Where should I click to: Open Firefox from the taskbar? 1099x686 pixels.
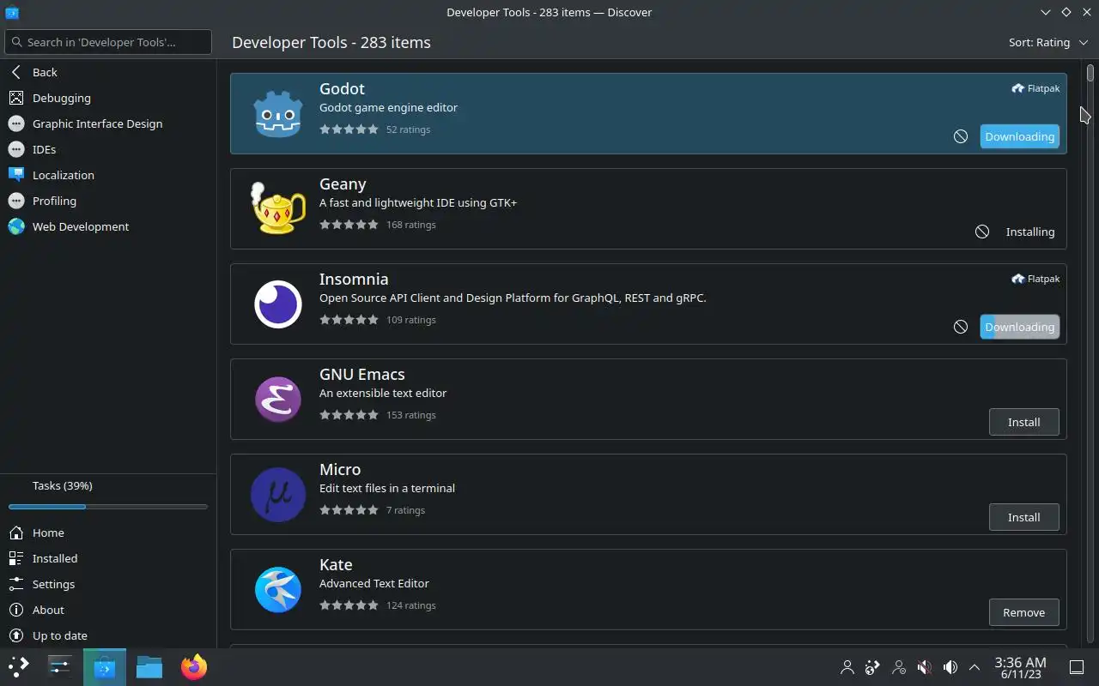[194, 666]
